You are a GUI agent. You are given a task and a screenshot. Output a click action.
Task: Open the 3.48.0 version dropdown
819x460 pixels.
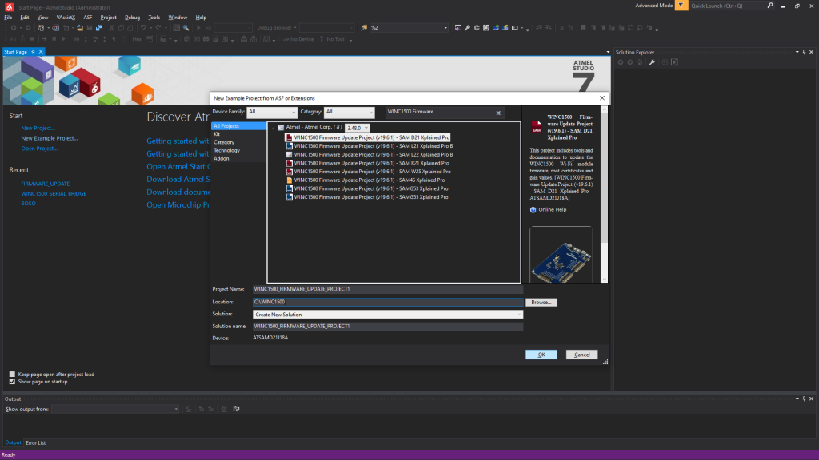(358, 128)
